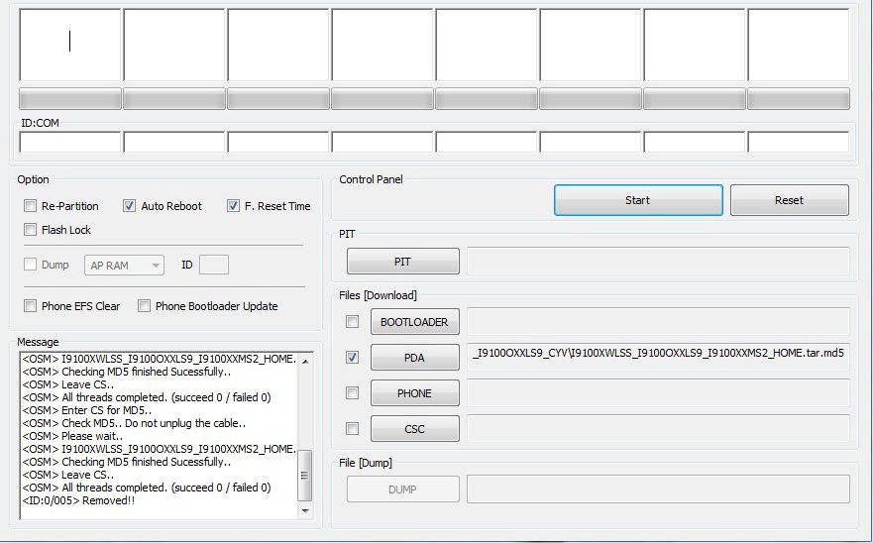Open the PIT file browser button
The width and height of the screenshot is (873, 543).
(403, 262)
